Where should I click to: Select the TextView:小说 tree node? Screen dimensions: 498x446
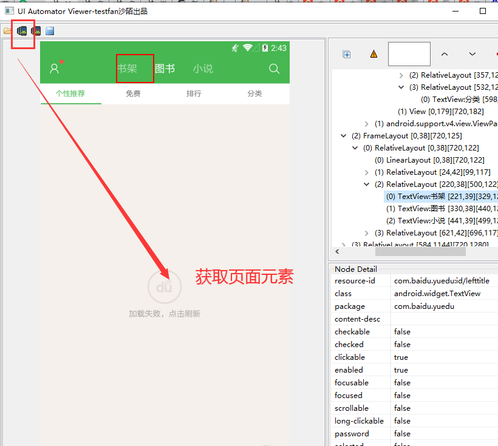point(442,221)
